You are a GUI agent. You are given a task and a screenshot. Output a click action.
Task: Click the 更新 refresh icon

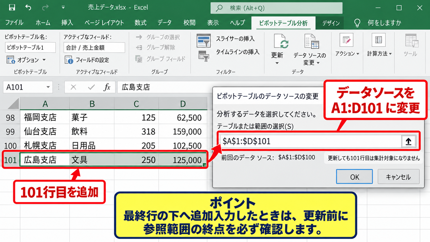pos(281,41)
